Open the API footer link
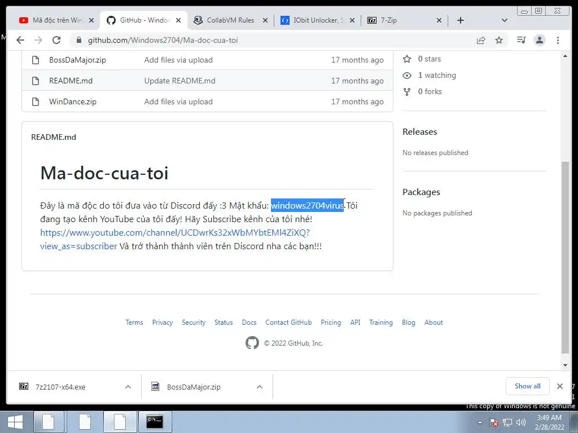The width and height of the screenshot is (578, 433). tap(356, 322)
